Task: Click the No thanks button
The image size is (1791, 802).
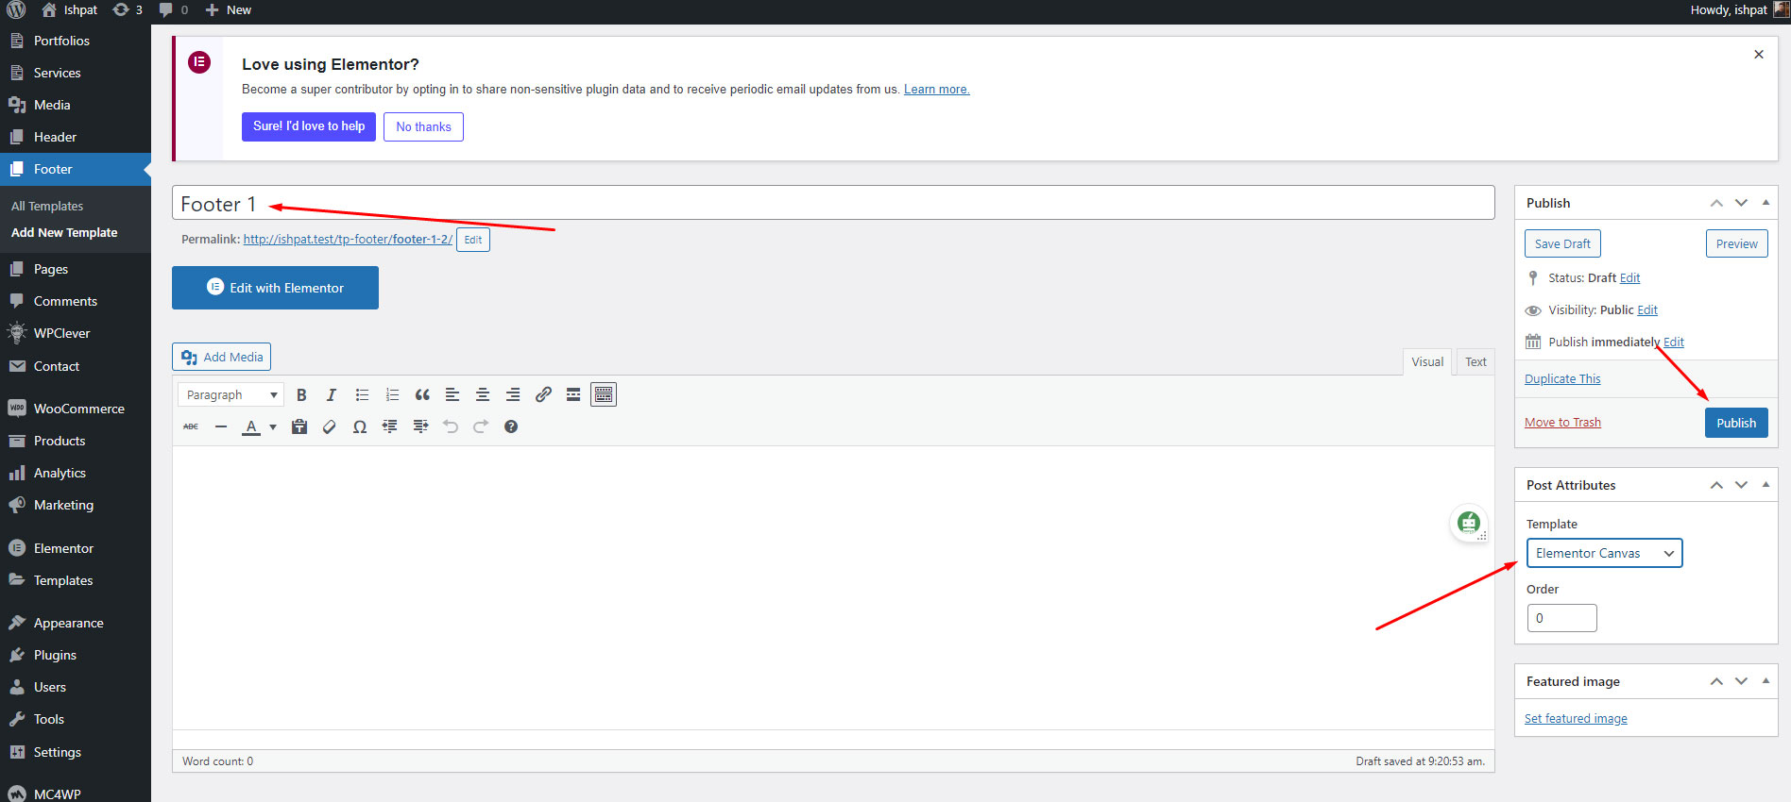Action: tap(423, 126)
